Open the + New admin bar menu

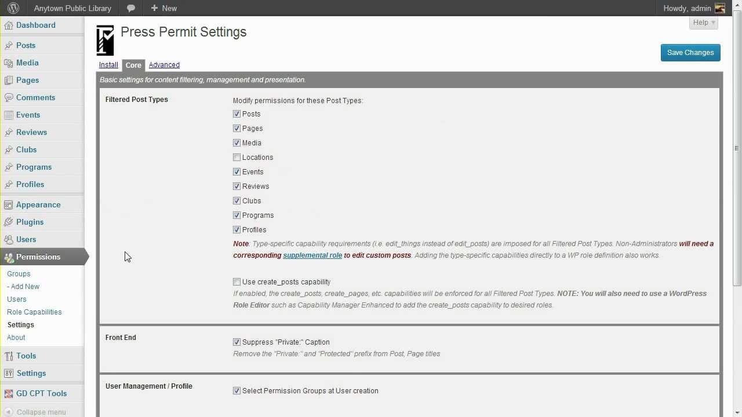(163, 8)
